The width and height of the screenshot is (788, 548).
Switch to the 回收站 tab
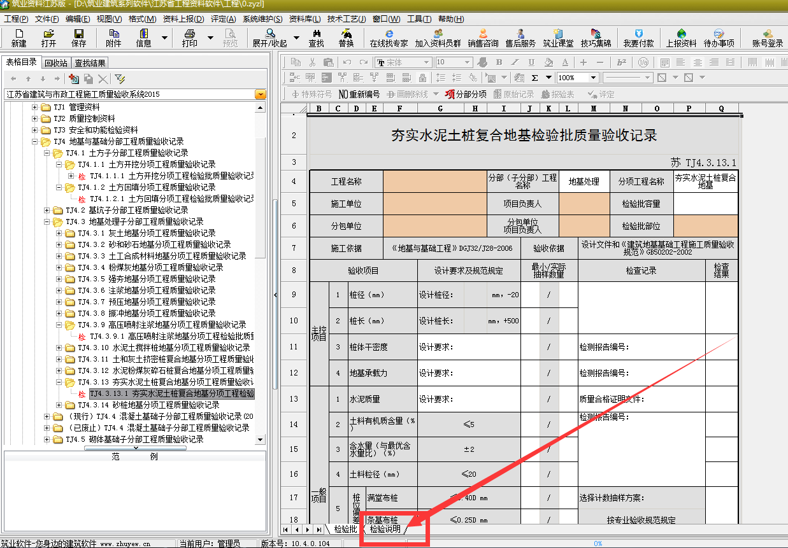click(x=56, y=63)
